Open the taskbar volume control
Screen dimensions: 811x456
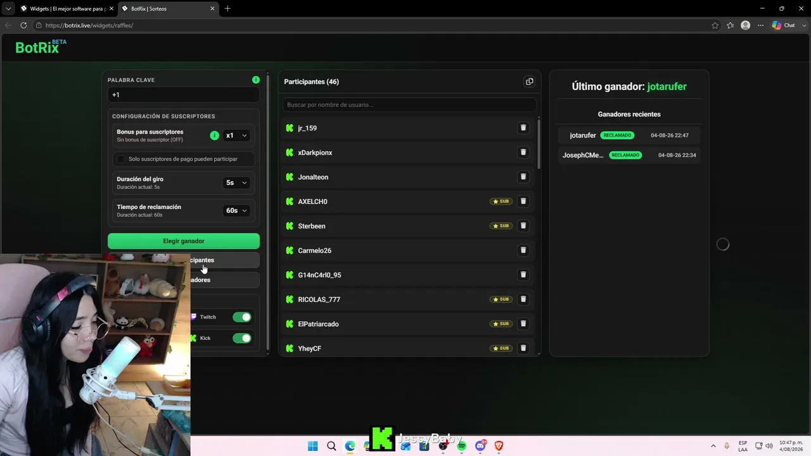pyautogui.click(x=769, y=446)
